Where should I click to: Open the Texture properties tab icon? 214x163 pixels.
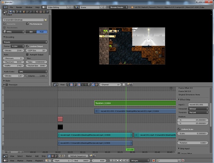(40, 12)
